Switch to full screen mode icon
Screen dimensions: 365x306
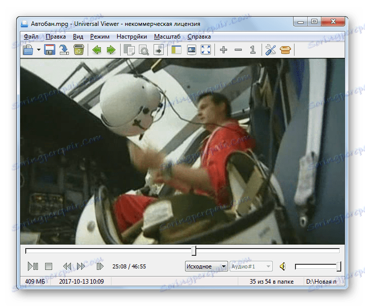click(206, 50)
